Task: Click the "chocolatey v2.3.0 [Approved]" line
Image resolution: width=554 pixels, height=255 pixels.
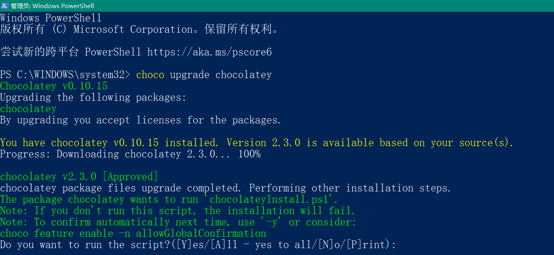Action: (79, 177)
